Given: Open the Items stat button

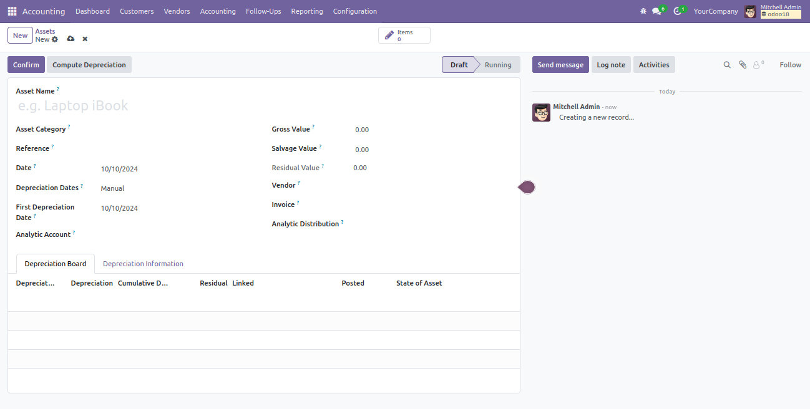Looking at the screenshot, I should pyautogui.click(x=404, y=36).
